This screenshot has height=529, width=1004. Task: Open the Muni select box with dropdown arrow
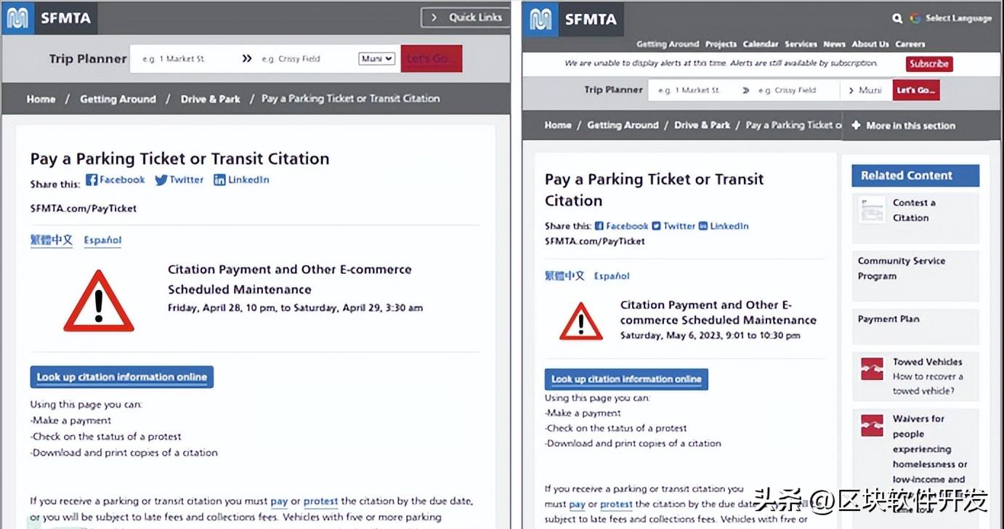pyautogui.click(x=376, y=59)
